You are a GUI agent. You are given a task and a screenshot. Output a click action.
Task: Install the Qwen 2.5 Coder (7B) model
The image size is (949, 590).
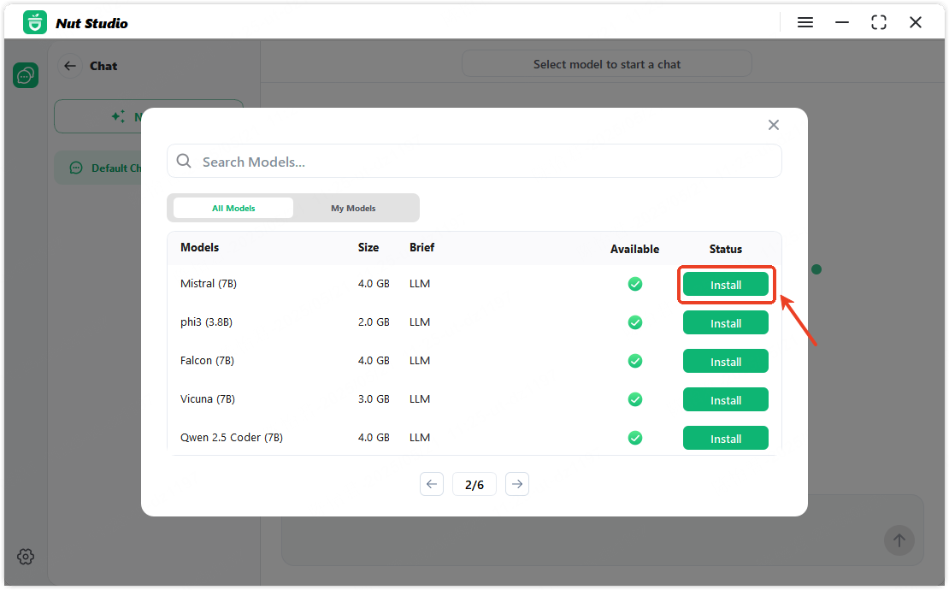point(726,438)
